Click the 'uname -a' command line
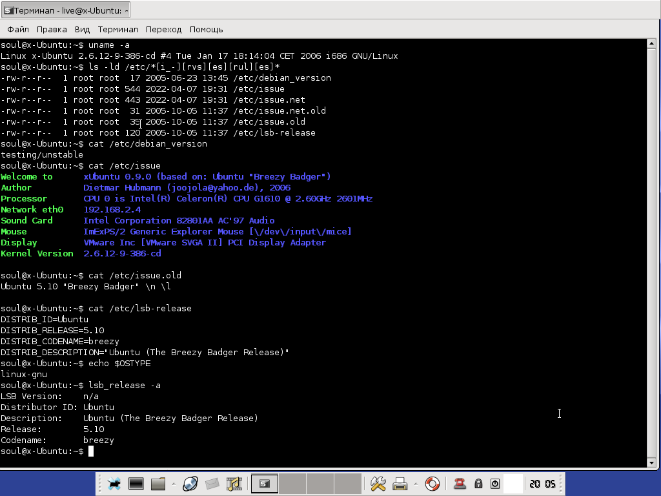Viewport: 661px width, 496px height. [65, 45]
